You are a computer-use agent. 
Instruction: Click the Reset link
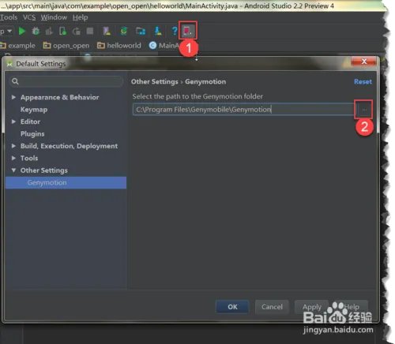[363, 82]
